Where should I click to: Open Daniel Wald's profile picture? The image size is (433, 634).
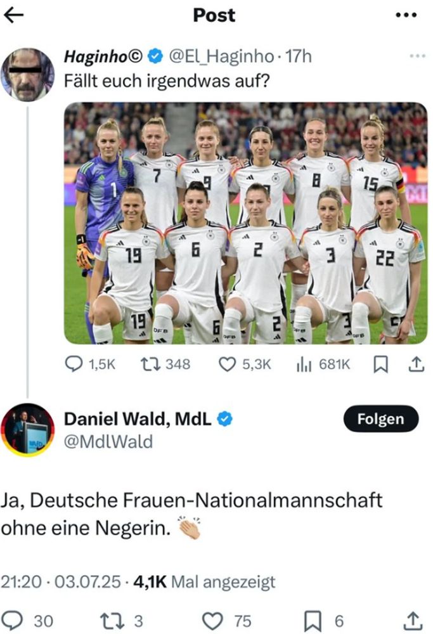[x=27, y=430]
